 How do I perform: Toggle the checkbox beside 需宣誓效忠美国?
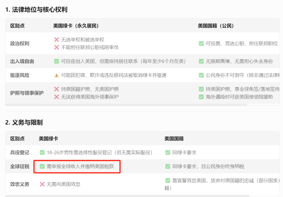(167, 180)
